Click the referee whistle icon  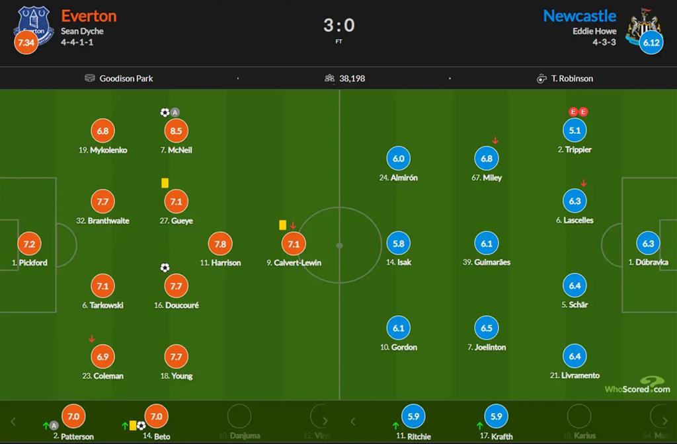(x=541, y=78)
